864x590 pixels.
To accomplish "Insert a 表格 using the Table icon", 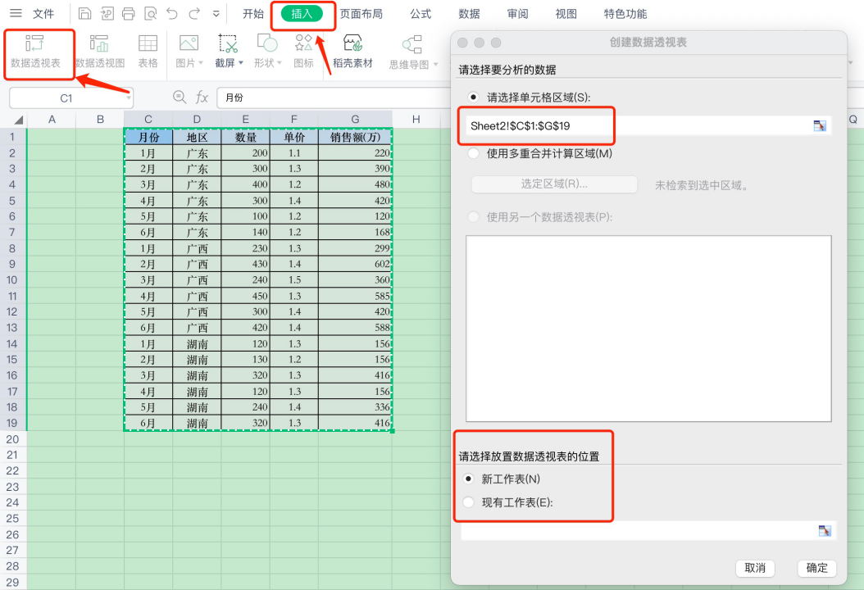I will coord(148,52).
